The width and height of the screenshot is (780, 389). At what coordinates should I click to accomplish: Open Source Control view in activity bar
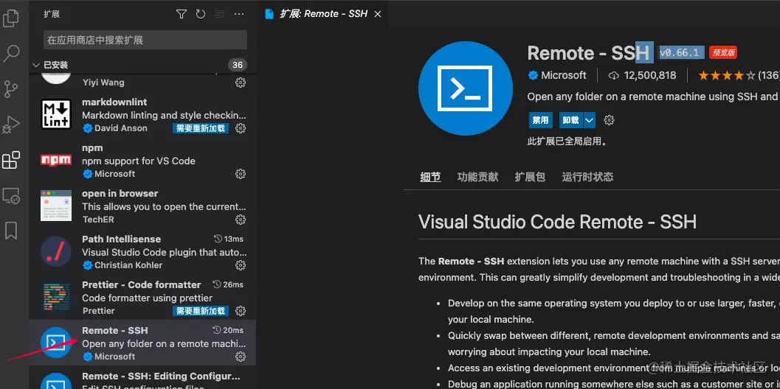[11, 89]
